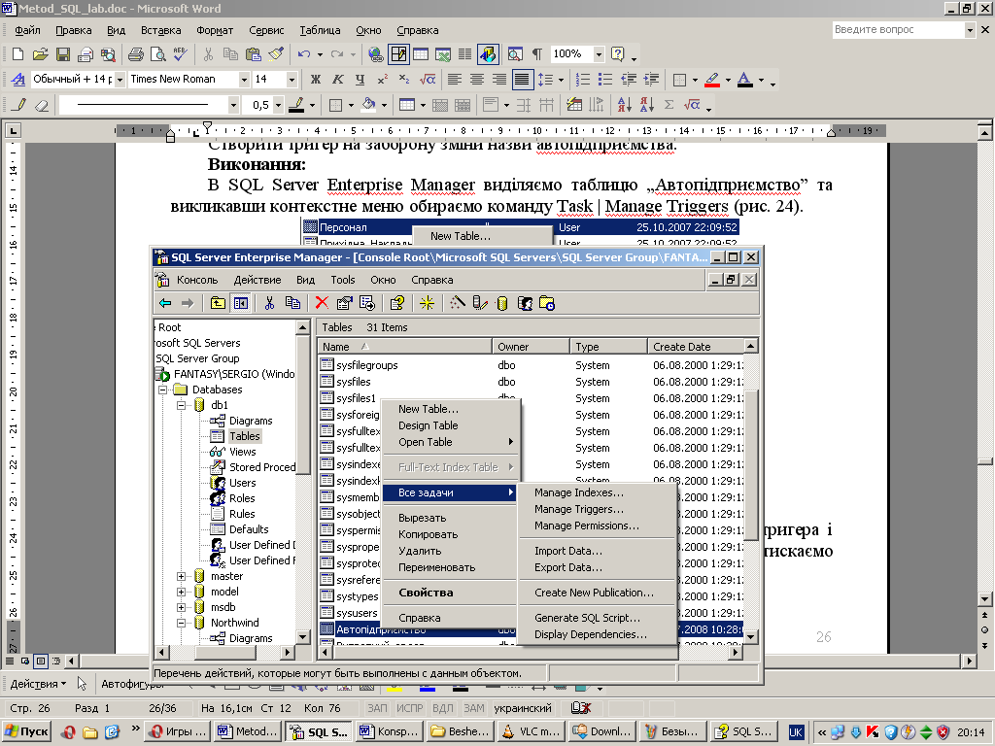Select the table Eraser tool
995x746 pixels.
42,105
